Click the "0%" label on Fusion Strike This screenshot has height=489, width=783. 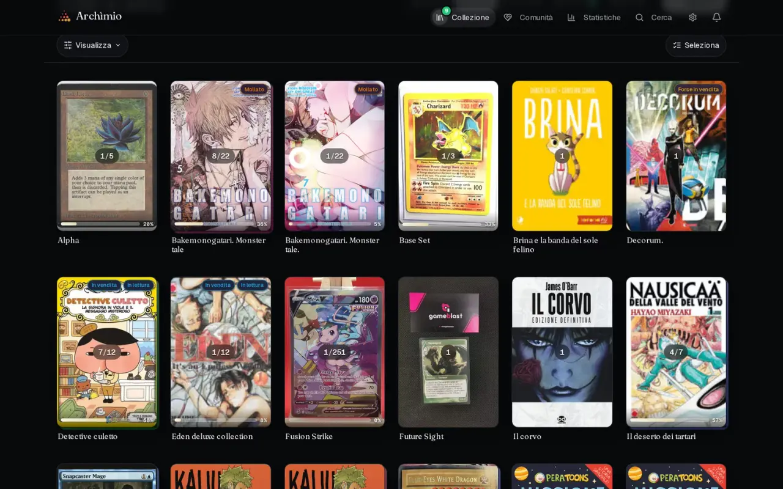point(377,421)
